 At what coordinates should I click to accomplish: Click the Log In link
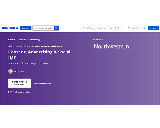(144, 28)
